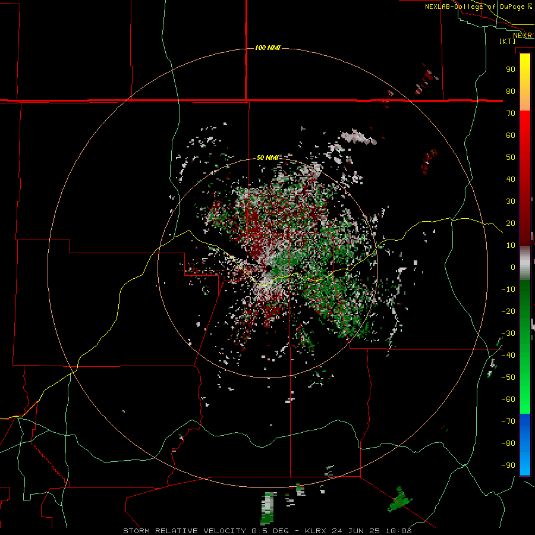The width and height of the screenshot is (535, 535).
Task: Click the 40 value on the velocity scale
Action: point(511,180)
